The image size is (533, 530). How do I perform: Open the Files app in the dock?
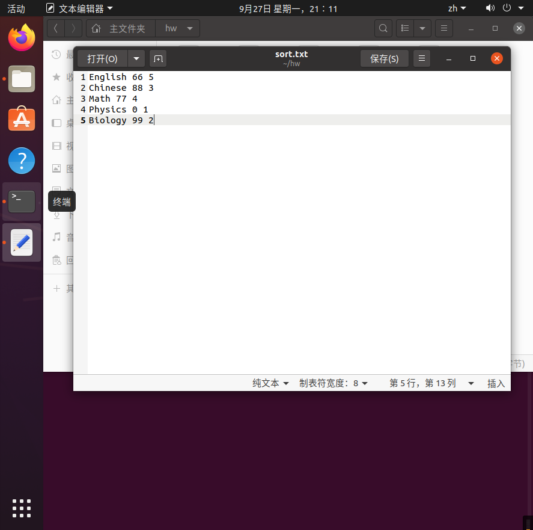(22, 79)
